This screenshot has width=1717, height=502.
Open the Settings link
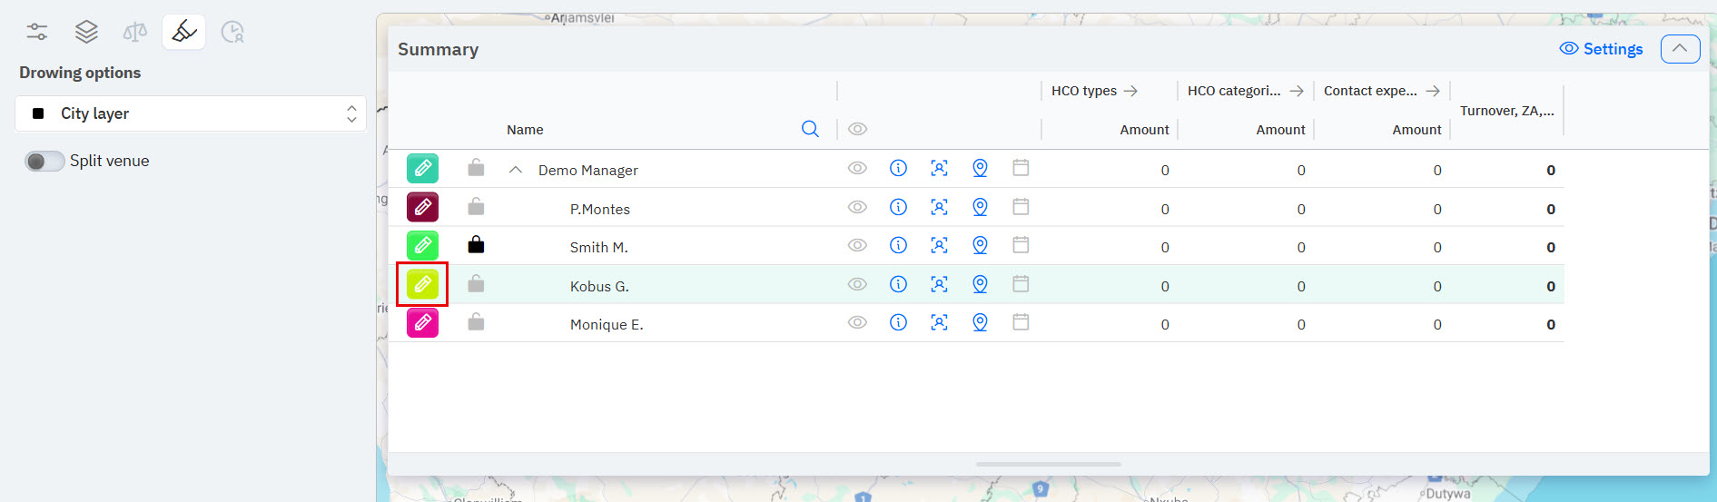[x=1601, y=49]
